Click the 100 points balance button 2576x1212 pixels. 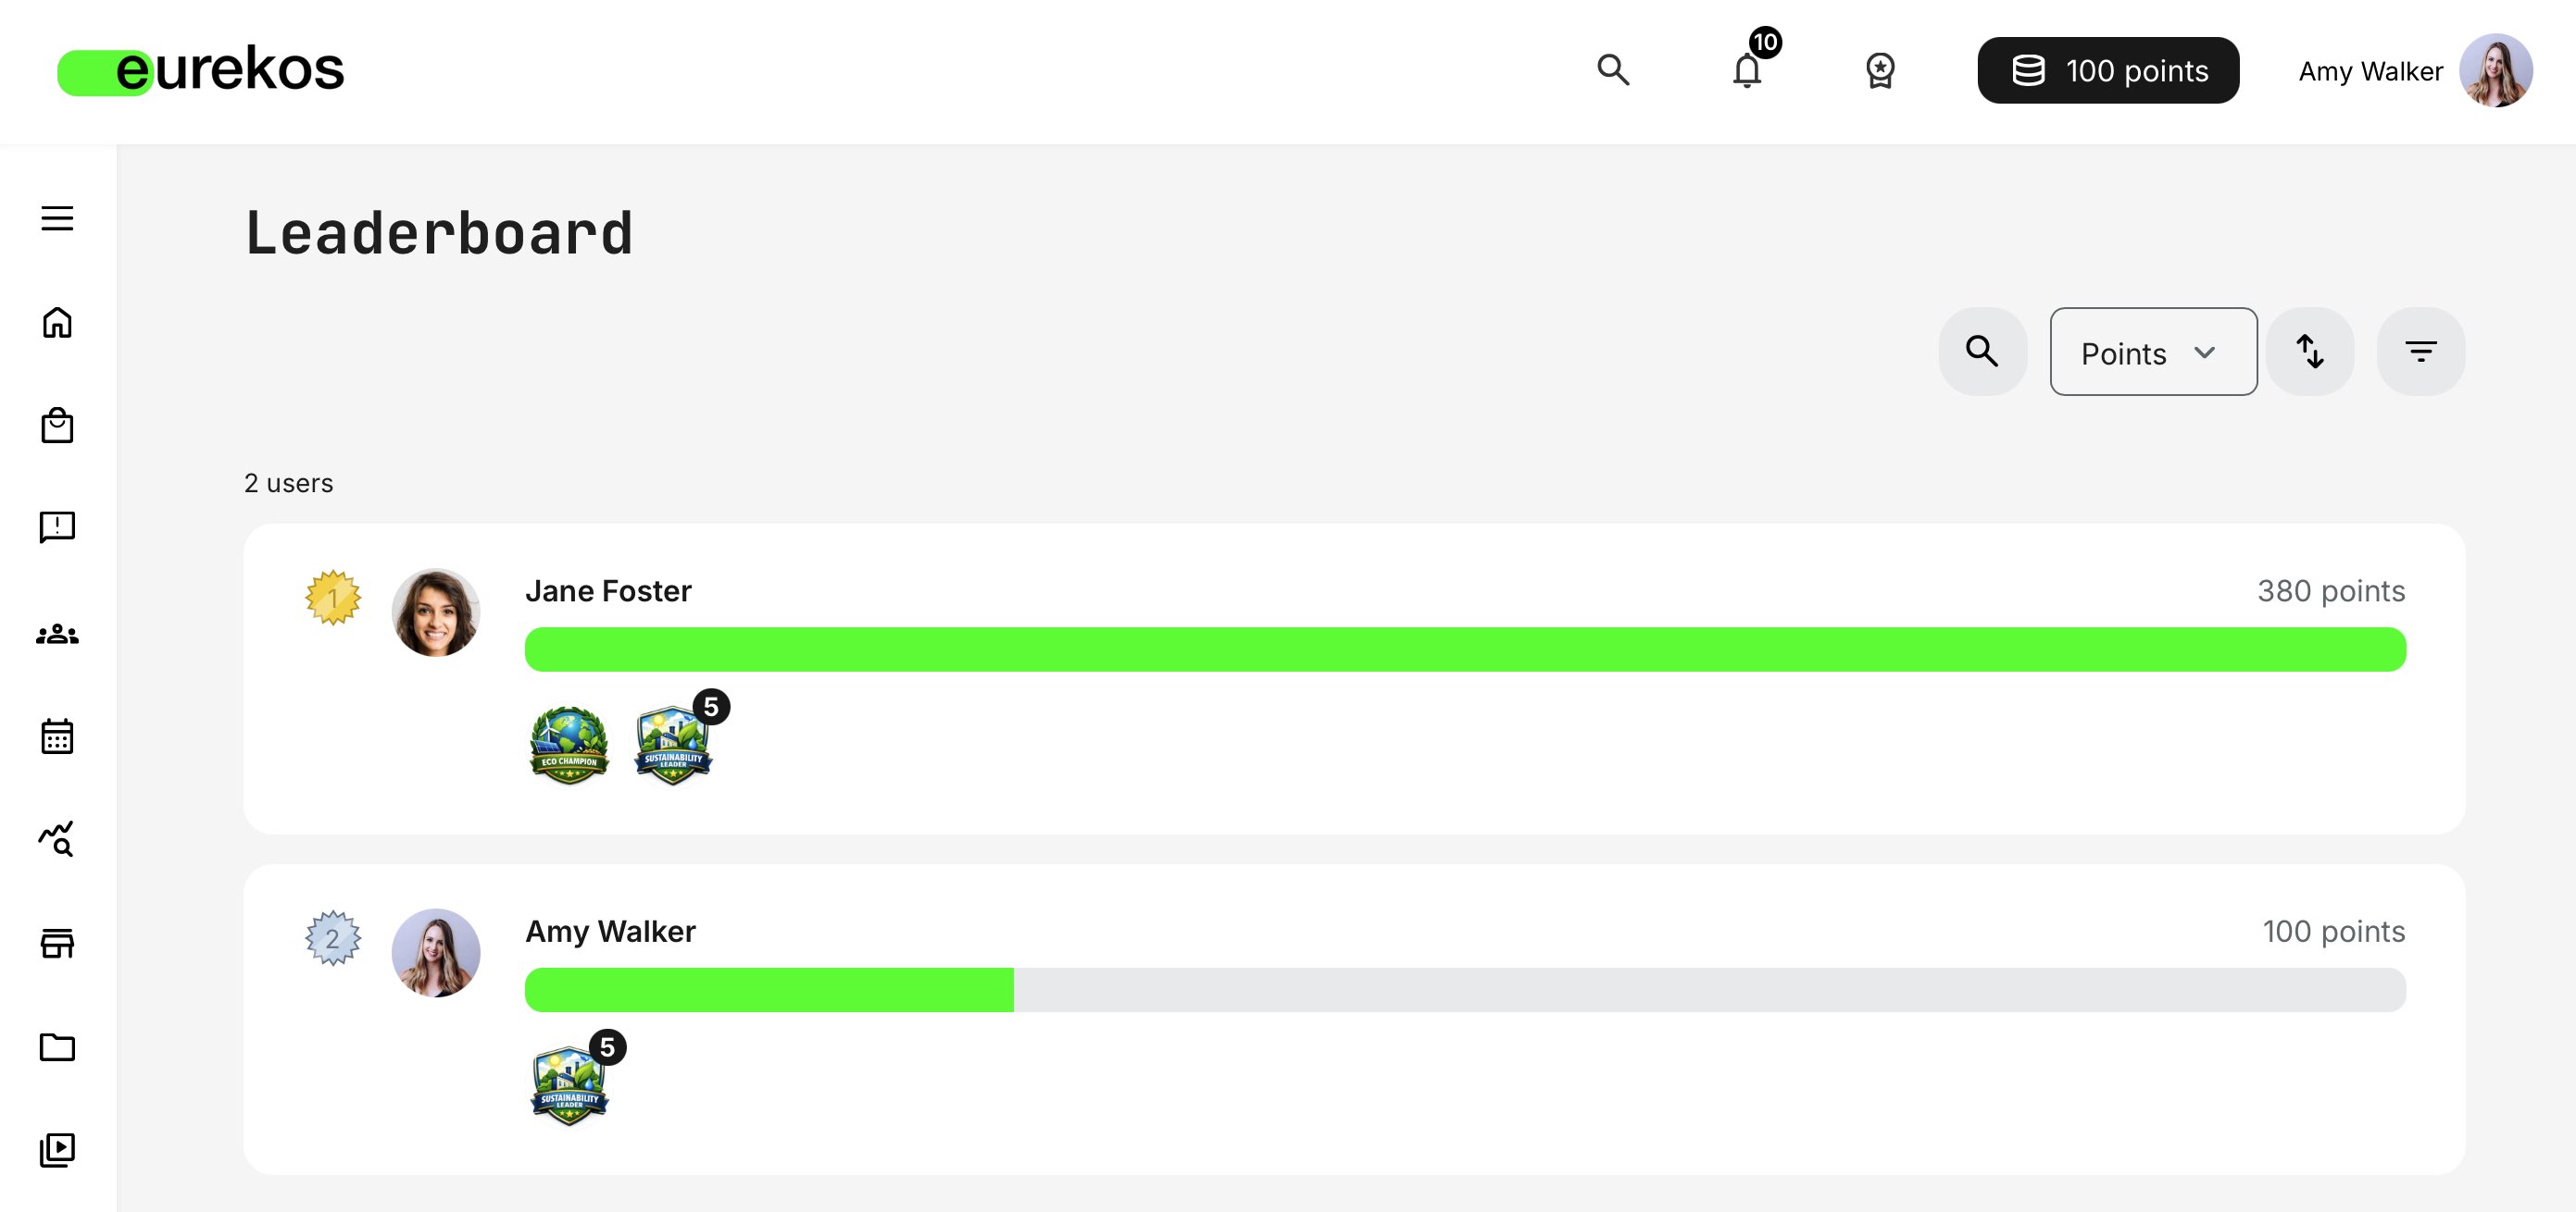pyautogui.click(x=2108, y=71)
